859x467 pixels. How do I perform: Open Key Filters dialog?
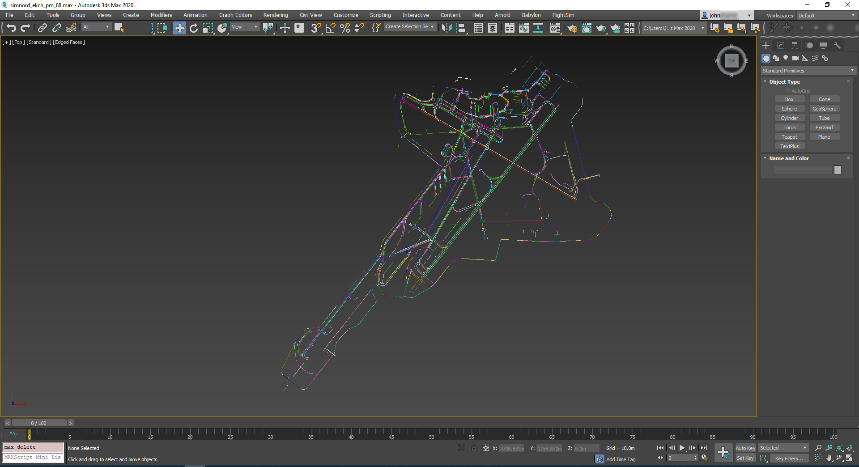(x=789, y=458)
